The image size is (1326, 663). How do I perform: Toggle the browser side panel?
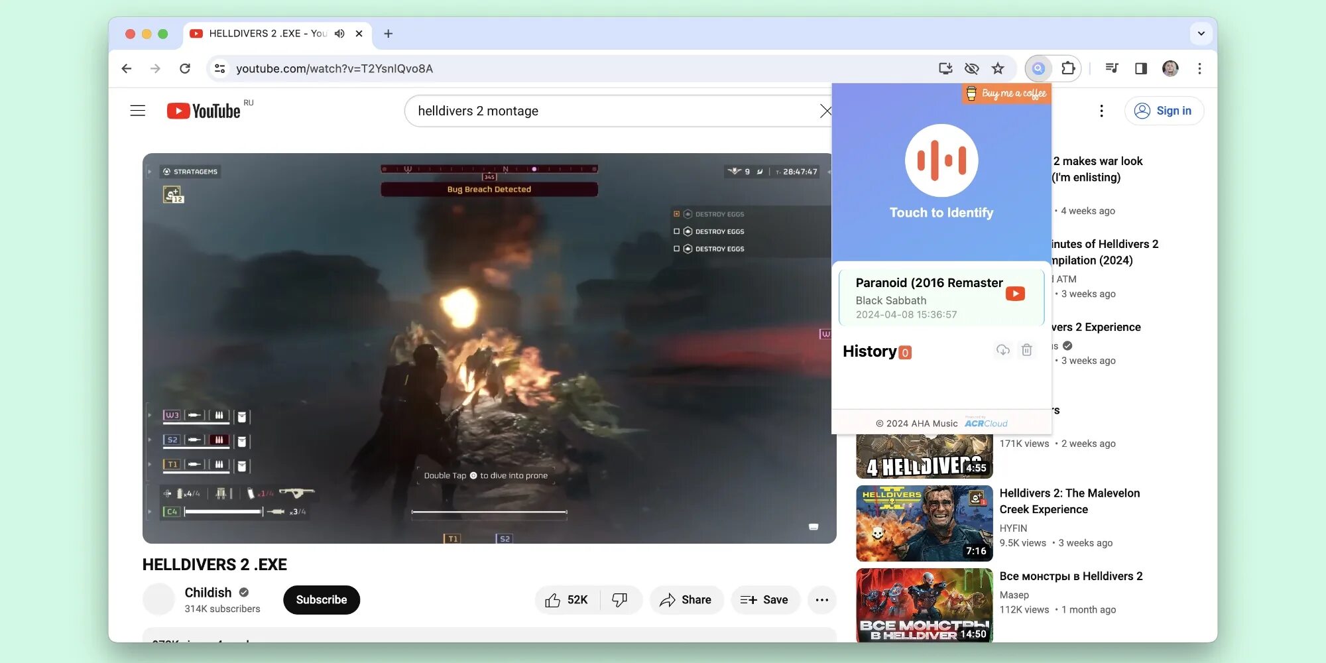(x=1141, y=68)
